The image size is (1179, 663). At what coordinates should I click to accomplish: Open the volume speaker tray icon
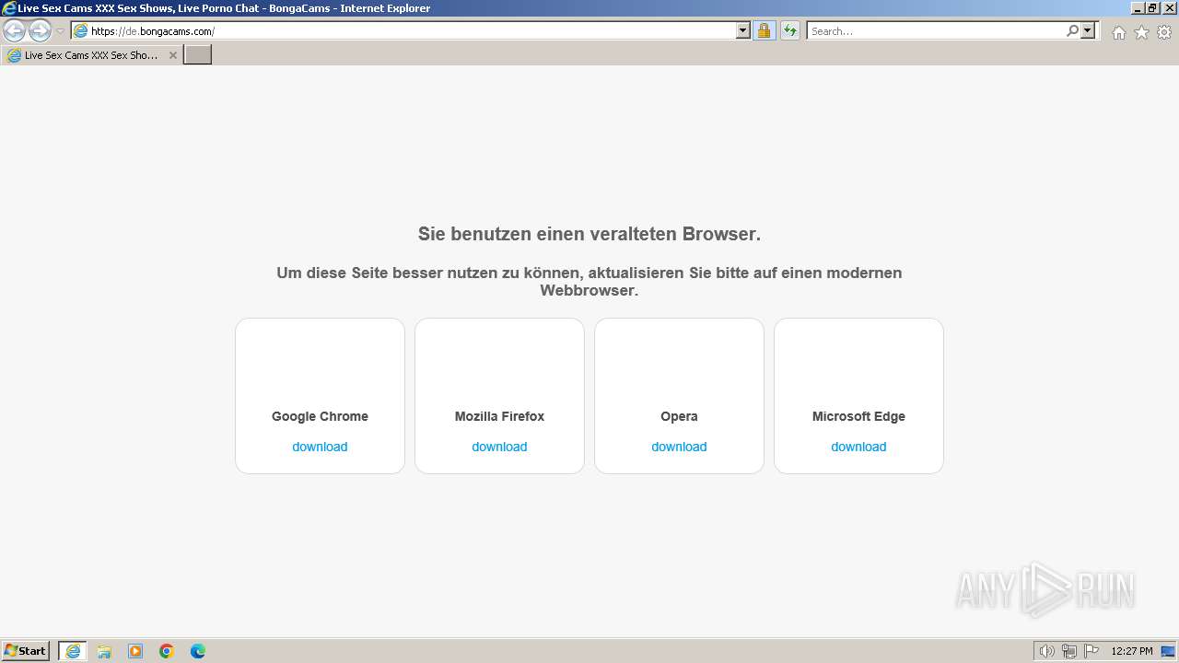click(x=1046, y=651)
